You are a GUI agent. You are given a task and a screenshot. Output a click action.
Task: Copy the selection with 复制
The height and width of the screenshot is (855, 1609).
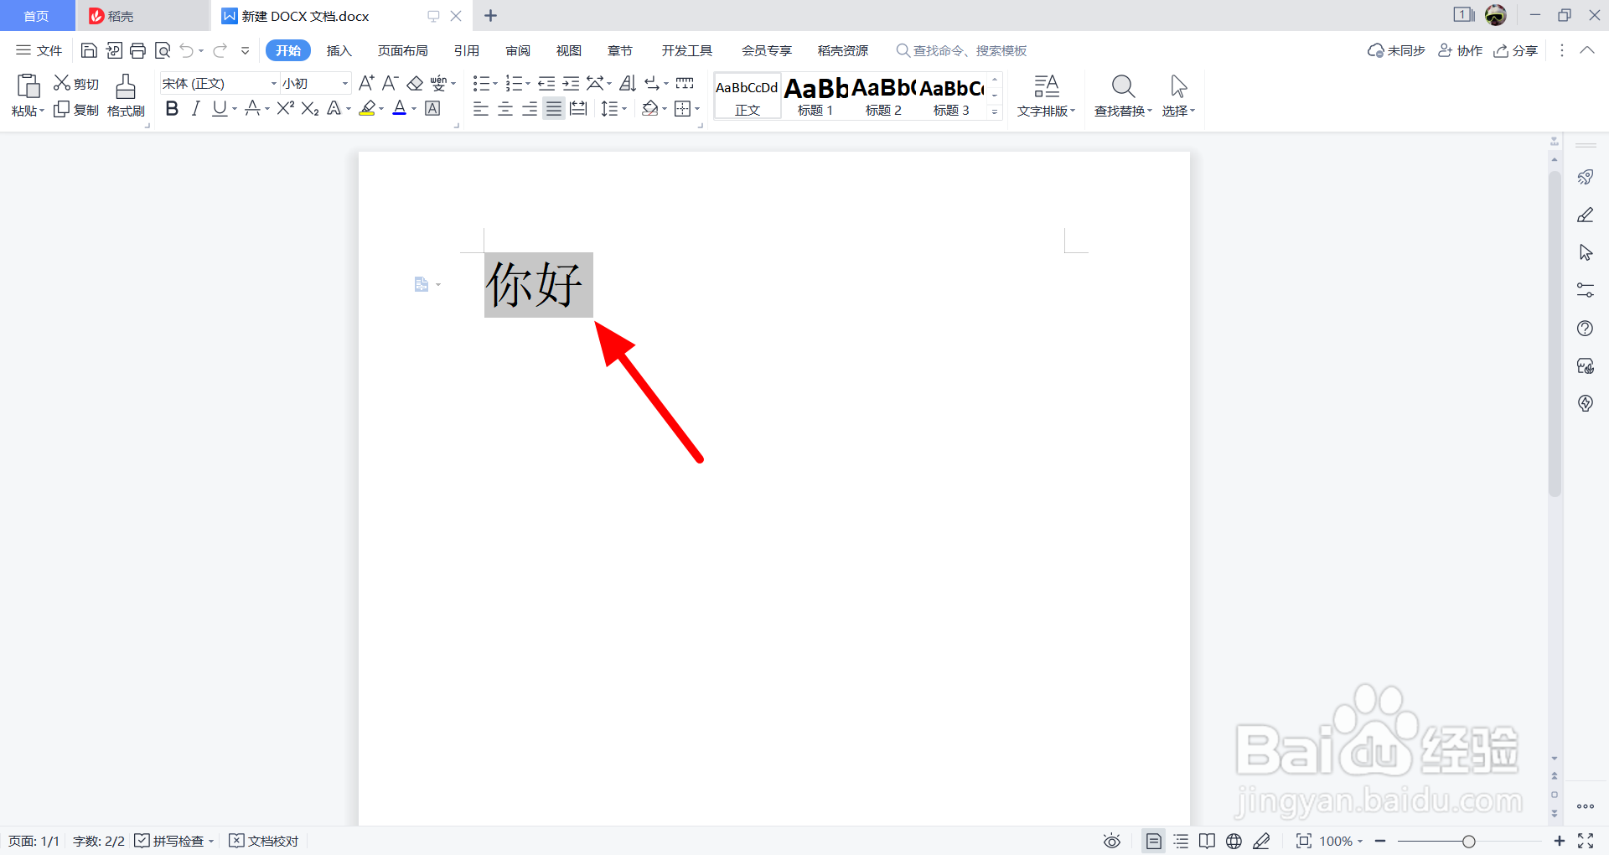76,110
